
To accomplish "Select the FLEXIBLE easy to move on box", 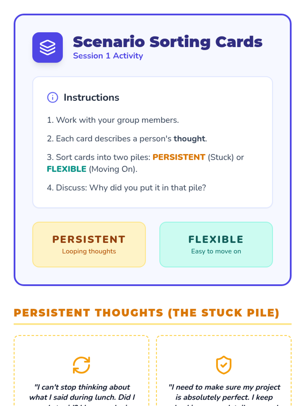I will 216,244.
